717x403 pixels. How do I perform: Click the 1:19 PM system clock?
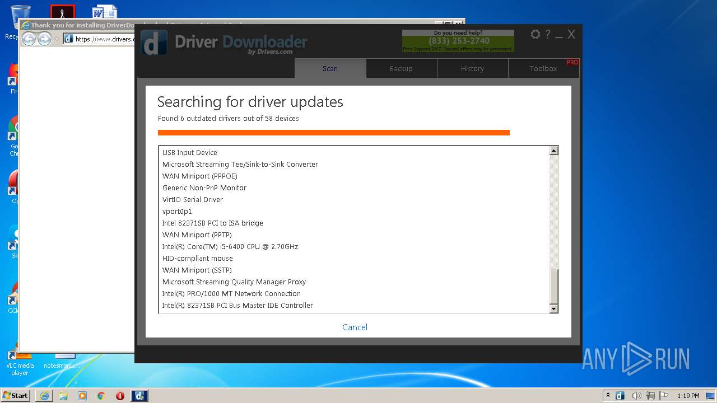688,396
